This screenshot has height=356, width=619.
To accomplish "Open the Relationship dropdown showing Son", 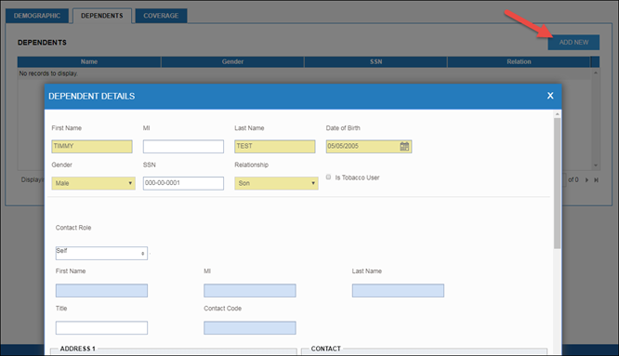I will [x=276, y=183].
